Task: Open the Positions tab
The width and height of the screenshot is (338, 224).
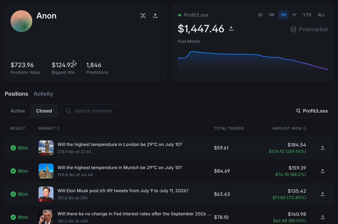Action: [x=16, y=94]
